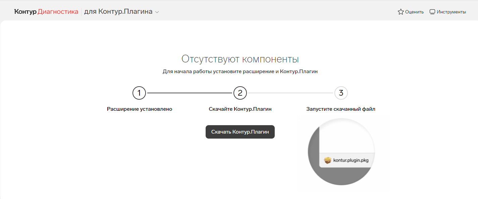
Task: Click step circle number 2
Action: click(240, 93)
